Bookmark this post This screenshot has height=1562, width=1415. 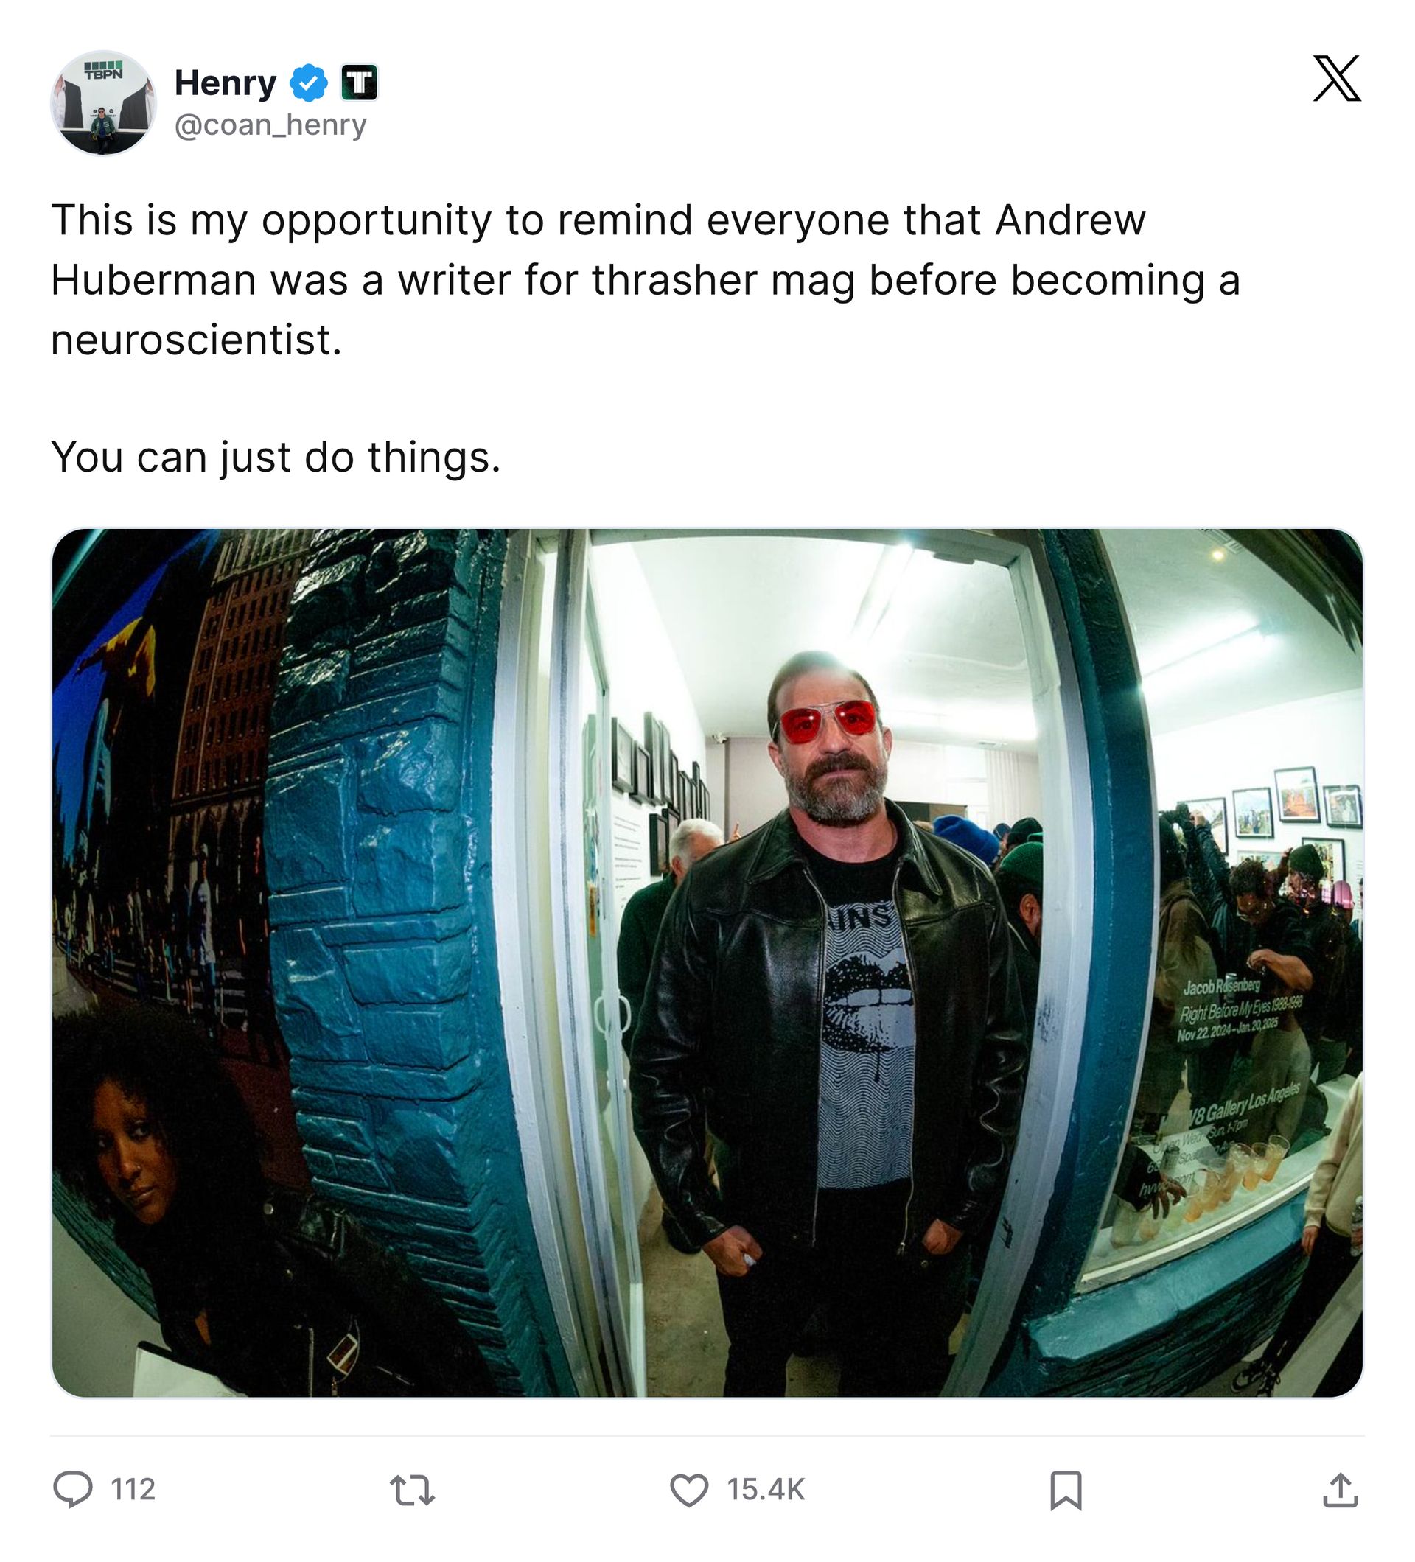coord(1066,1490)
